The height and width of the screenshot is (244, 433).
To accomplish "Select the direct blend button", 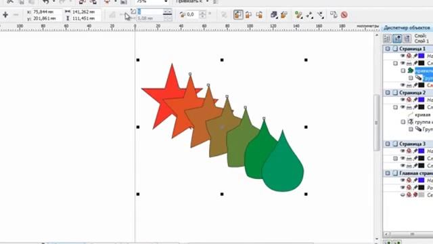I will (x=238, y=15).
